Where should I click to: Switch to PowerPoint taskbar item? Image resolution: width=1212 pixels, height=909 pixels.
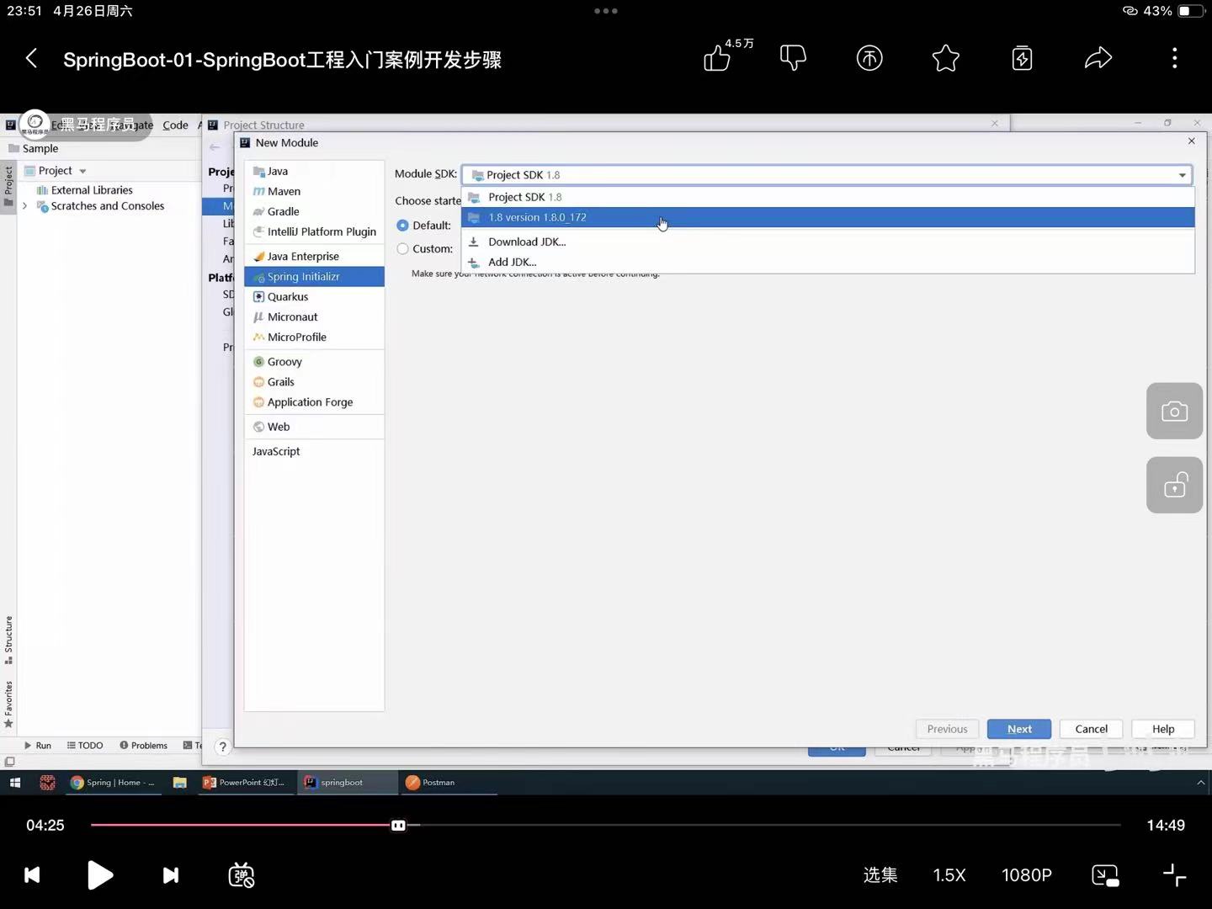[x=244, y=783]
